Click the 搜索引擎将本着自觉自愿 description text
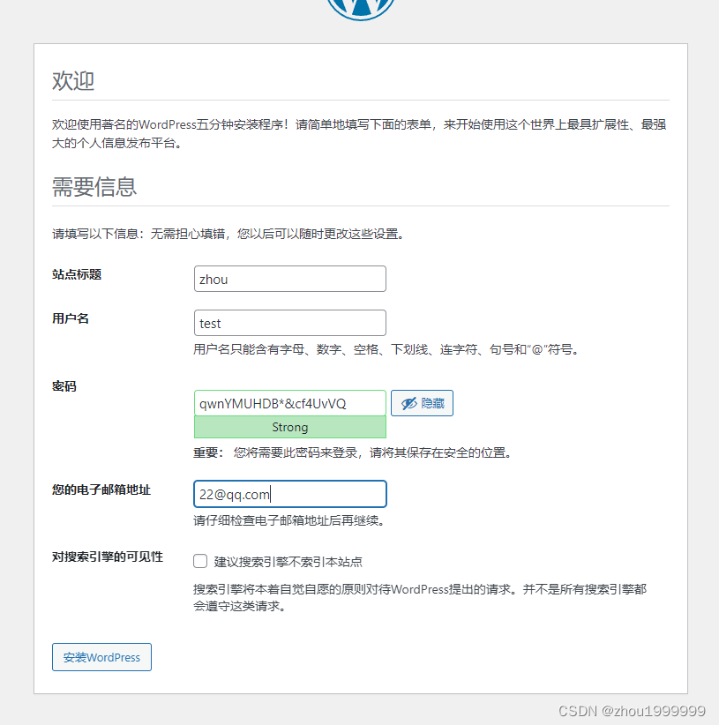Image resolution: width=719 pixels, height=725 pixels. (420, 597)
